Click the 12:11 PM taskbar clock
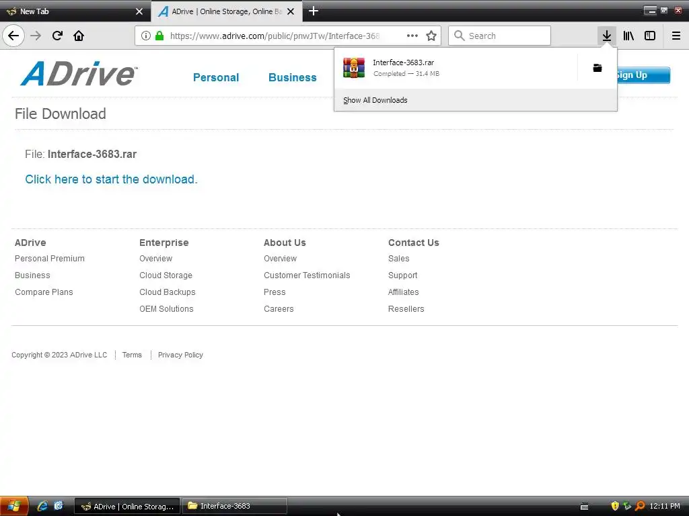The width and height of the screenshot is (689, 516). 664,506
